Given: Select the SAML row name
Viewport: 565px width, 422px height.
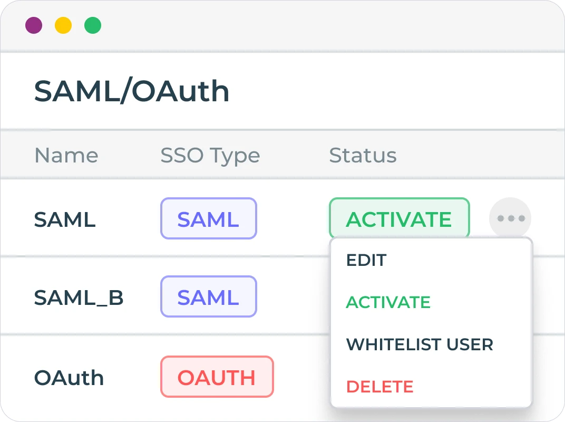Looking at the screenshot, I should pos(64,219).
